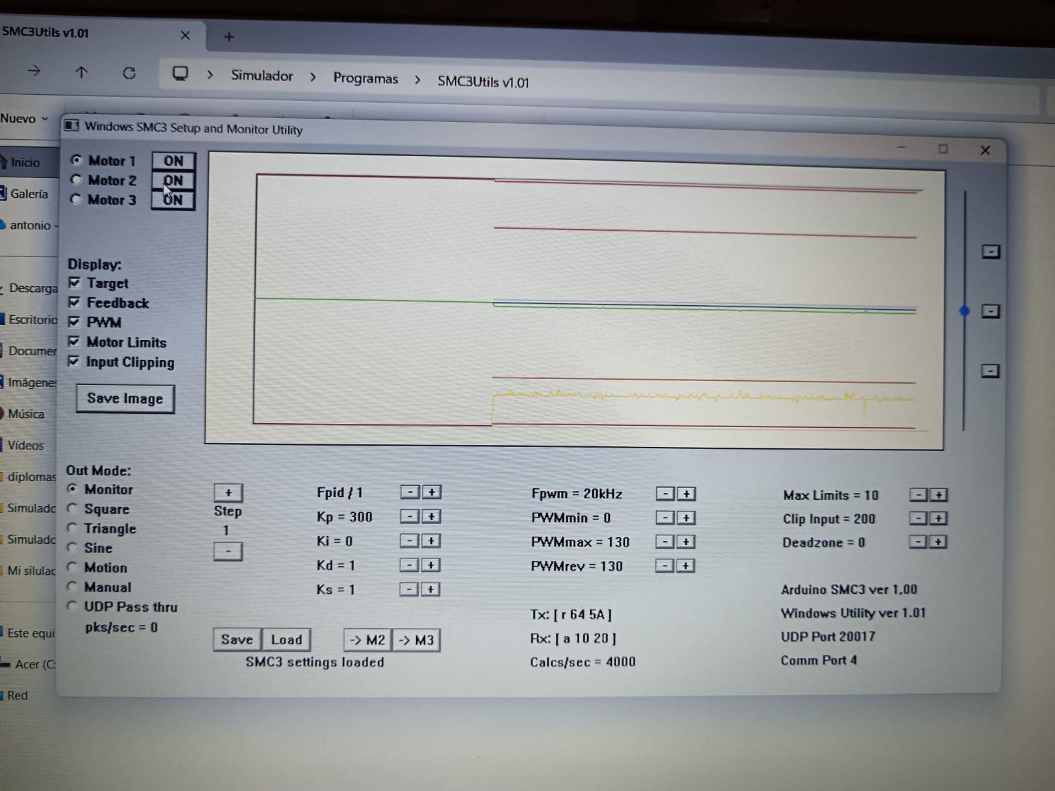
Task: Click the Save Image button
Action: (125, 399)
